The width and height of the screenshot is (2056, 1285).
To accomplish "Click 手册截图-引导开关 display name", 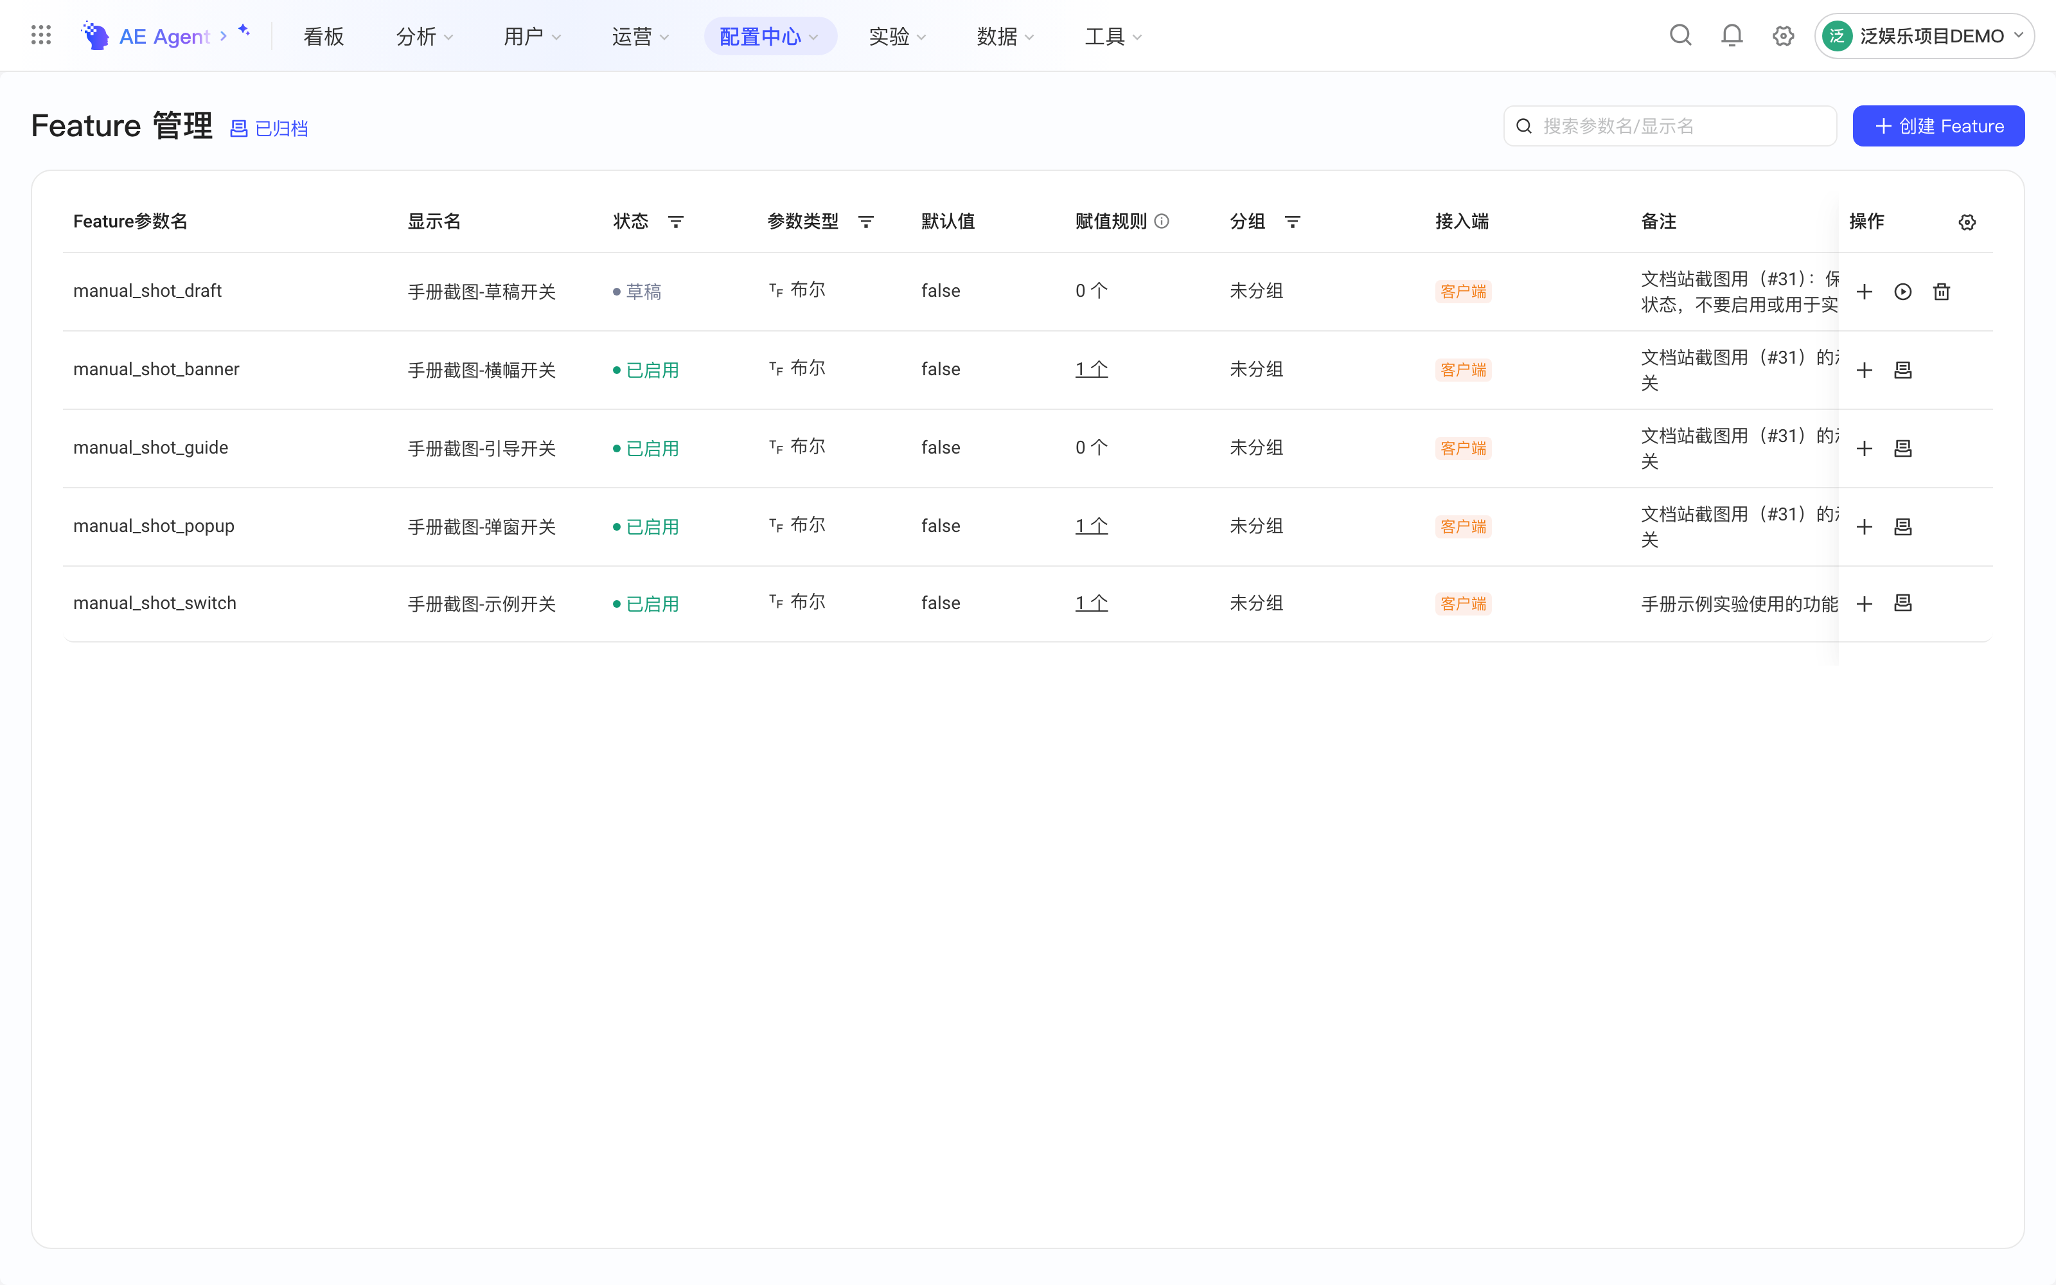I will [x=482, y=448].
